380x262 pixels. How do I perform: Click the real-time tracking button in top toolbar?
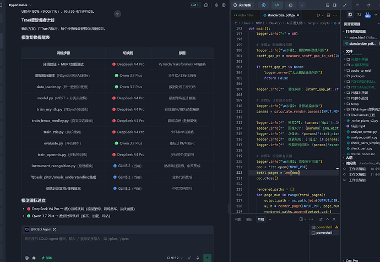[242, 5]
